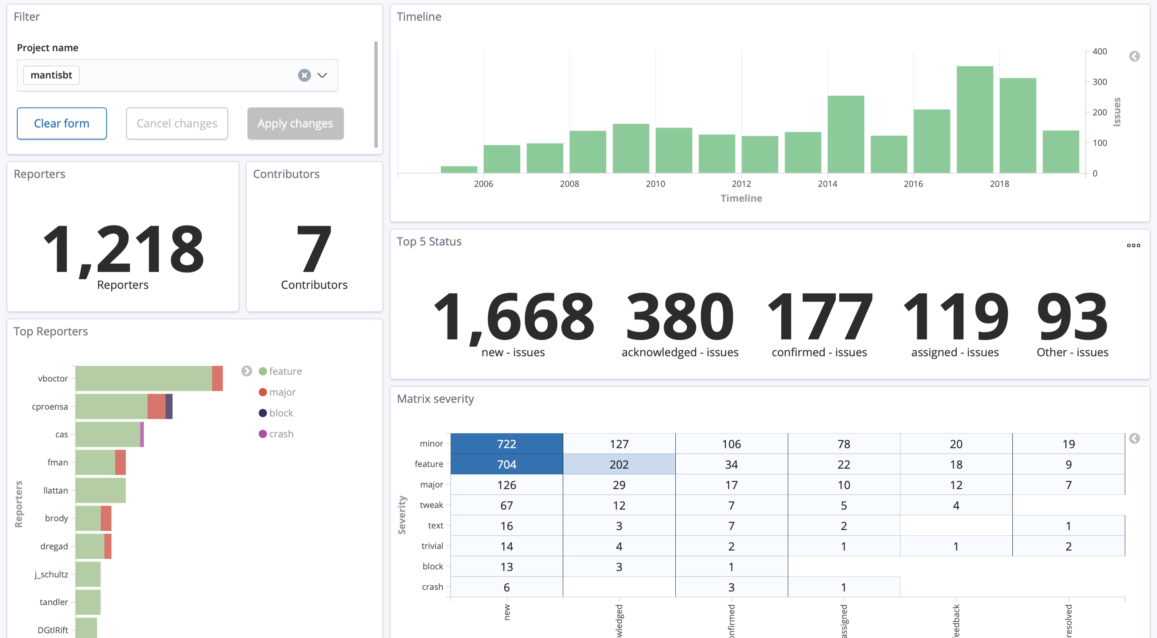Select the 2017 bar in Timeline
This screenshot has width=1157, height=638.
pyautogui.click(x=974, y=120)
